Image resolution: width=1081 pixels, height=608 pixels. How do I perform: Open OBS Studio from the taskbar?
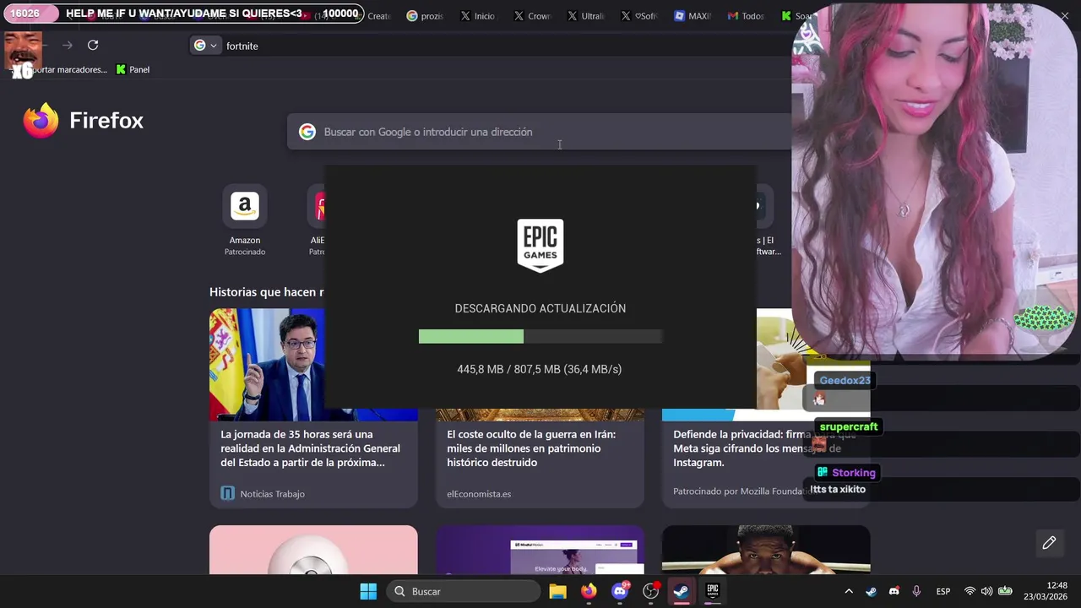point(650,591)
